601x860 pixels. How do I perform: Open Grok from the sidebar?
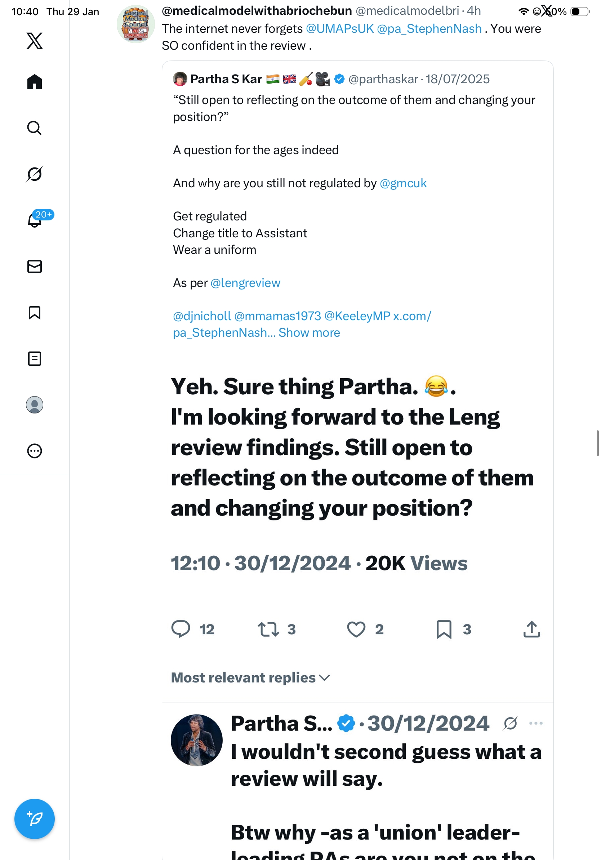point(35,174)
